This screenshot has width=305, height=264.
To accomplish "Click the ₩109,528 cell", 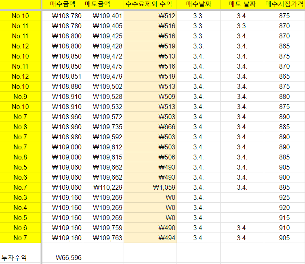I will pos(103,97).
